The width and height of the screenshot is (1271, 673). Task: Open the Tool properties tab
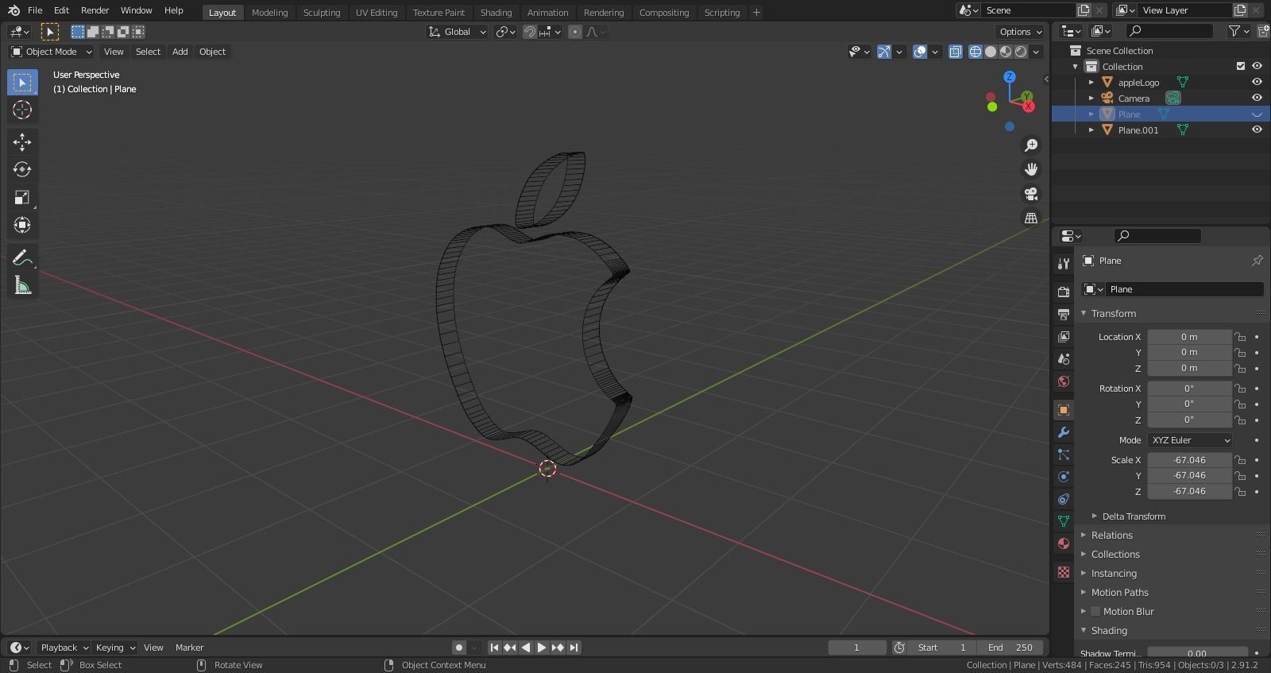point(1064,264)
